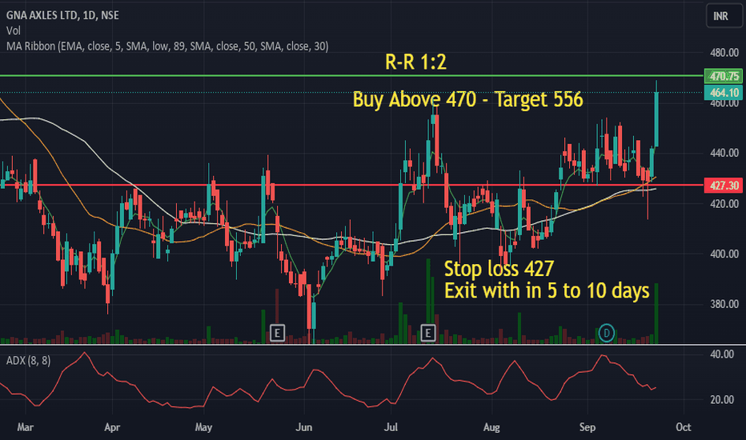Click the Apr label on time axis

[112, 427]
